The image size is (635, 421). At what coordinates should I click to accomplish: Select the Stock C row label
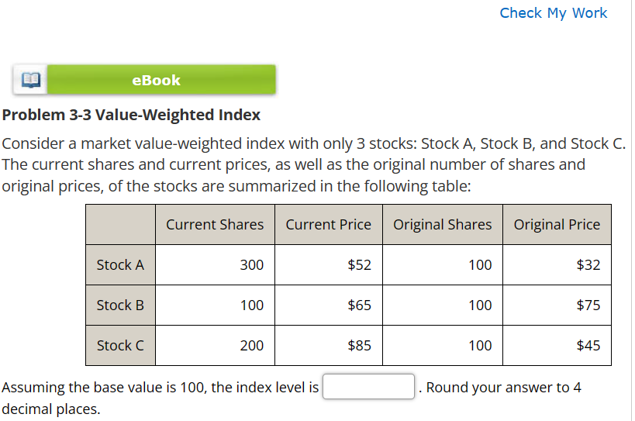point(120,346)
